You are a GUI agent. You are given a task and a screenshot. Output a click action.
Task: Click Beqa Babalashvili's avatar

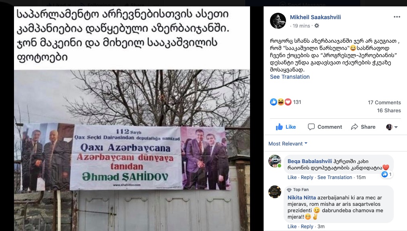click(x=275, y=161)
